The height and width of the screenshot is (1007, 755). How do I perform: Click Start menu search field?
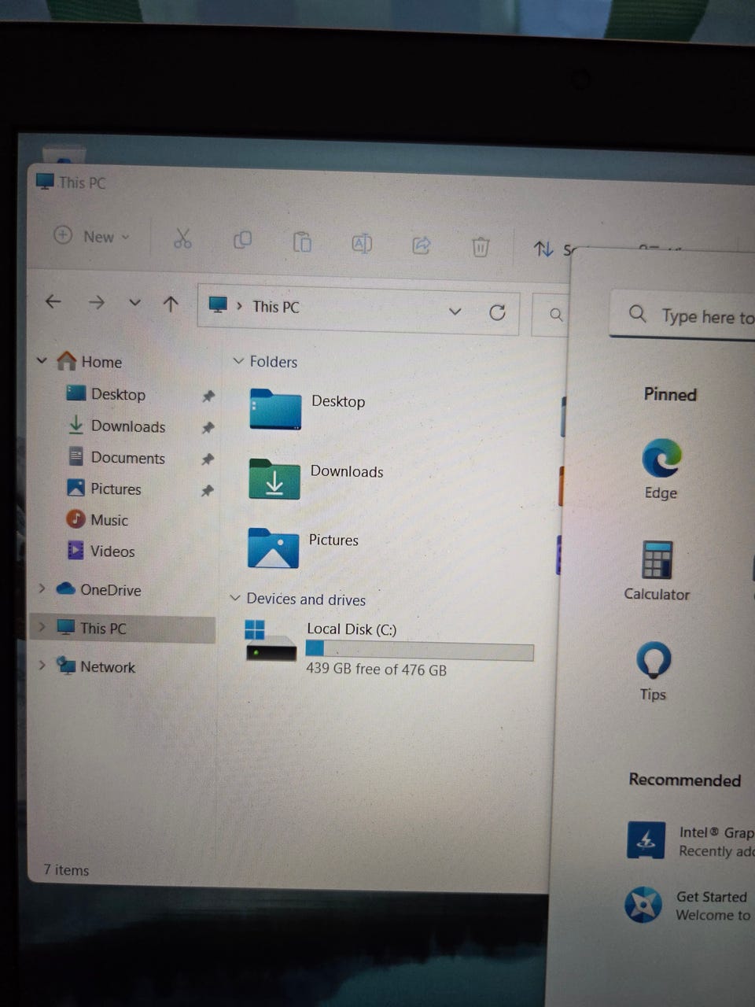pyautogui.click(x=683, y=315)
